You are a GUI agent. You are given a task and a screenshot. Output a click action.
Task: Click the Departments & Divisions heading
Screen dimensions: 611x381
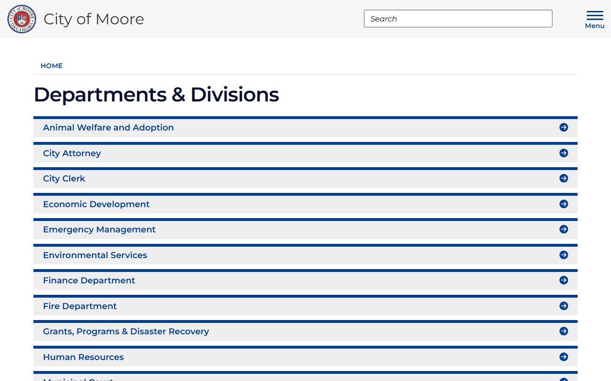[x=157, y=94]
